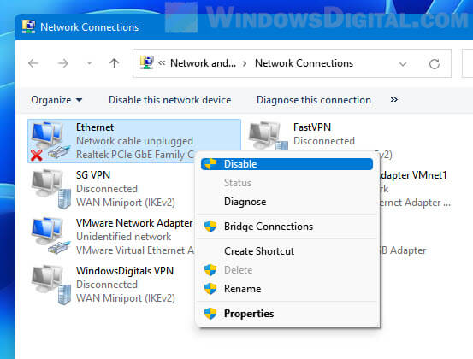The image size is (473, 359).
Task: Click the 'VMware Network Adapter' name label
Action: (134, 223)
